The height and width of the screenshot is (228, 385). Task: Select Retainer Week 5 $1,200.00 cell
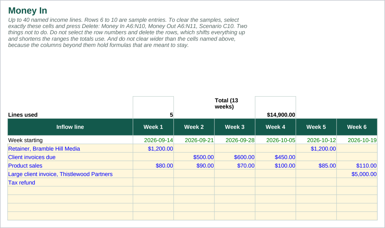(x=316, y=149)
